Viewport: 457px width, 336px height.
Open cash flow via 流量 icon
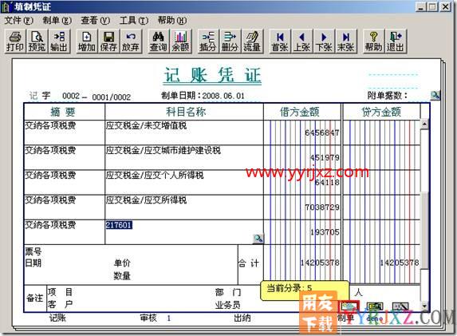252,42
